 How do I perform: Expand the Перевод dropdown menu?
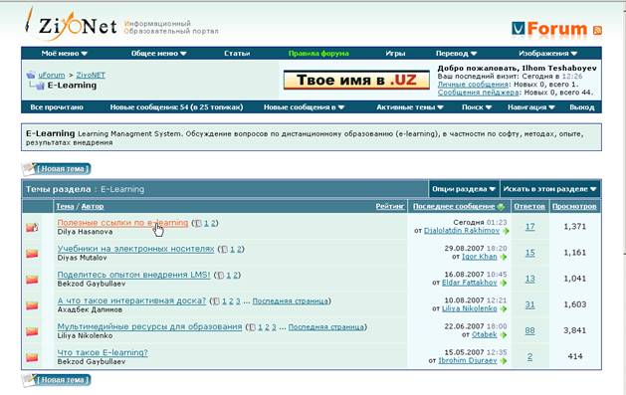pos(457,54)
